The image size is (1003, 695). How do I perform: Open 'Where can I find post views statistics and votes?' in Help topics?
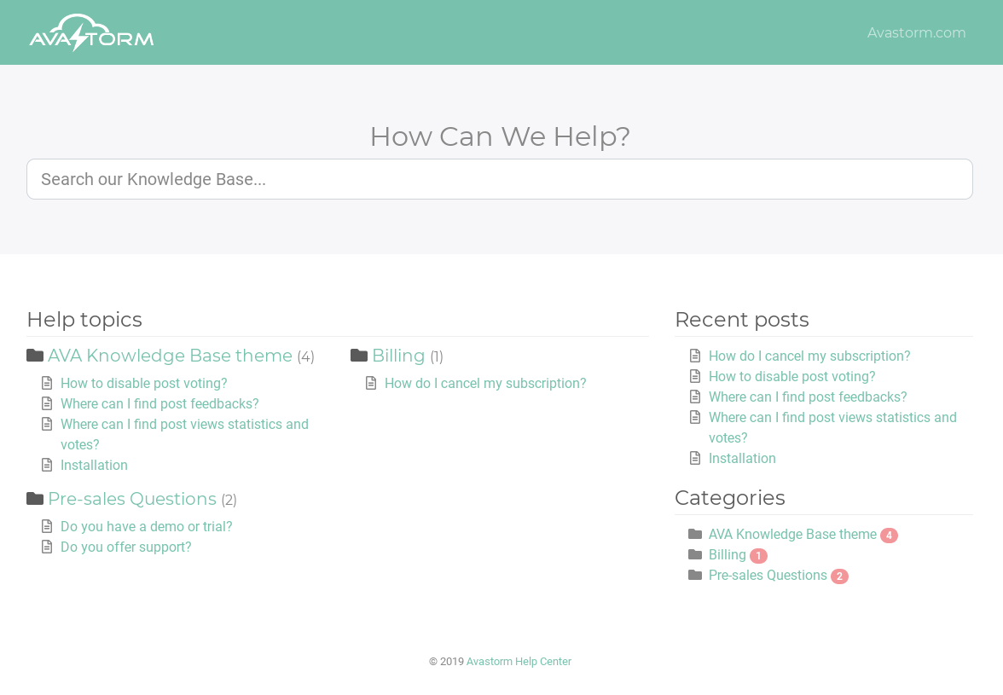coord(184,434)
